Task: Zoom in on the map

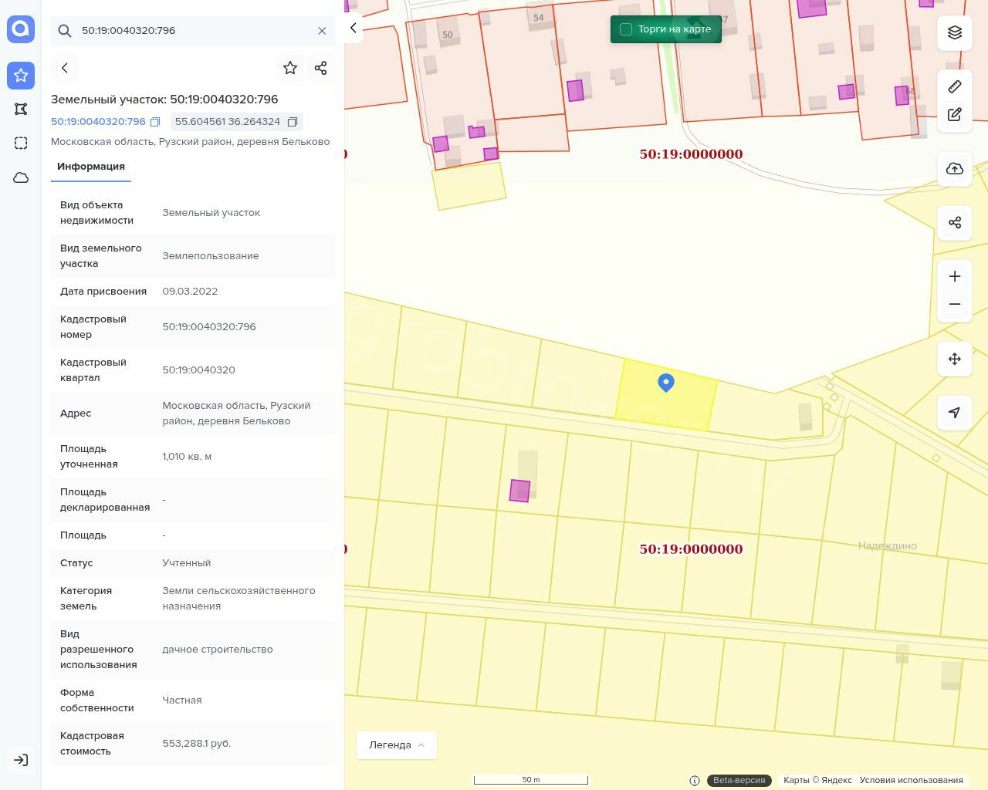Action: (955, 277)
